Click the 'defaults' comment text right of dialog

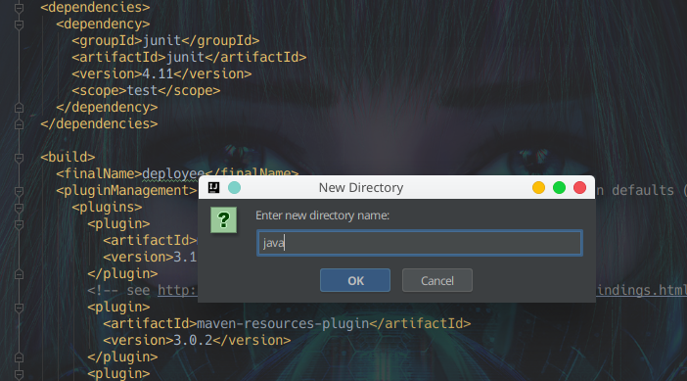tap(643, 190)
